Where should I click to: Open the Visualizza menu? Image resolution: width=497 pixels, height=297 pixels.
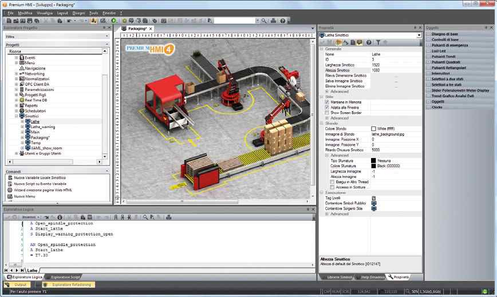[44, 12]
